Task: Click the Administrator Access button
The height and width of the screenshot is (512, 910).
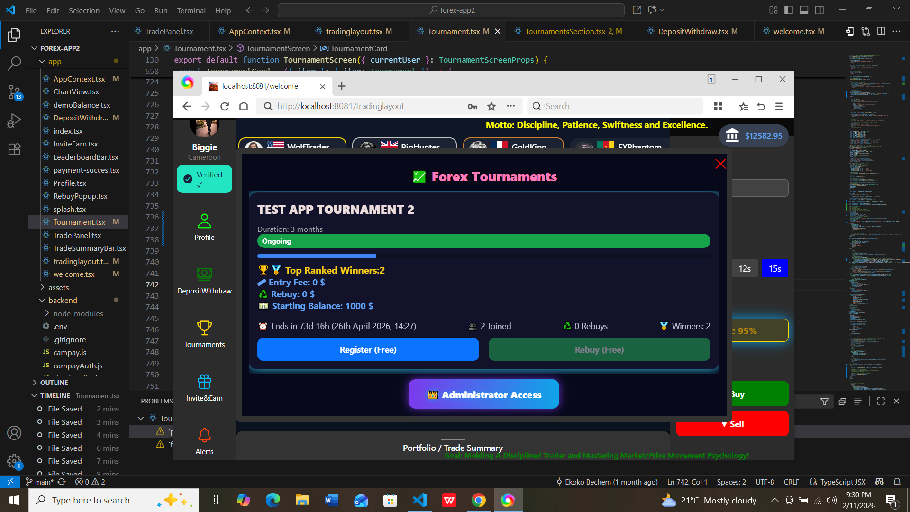Action: point(483,394)
